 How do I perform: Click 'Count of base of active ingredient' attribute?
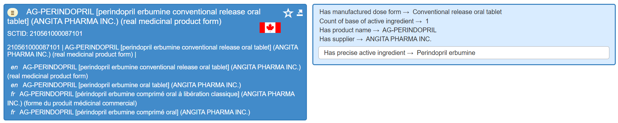(366, 21)
